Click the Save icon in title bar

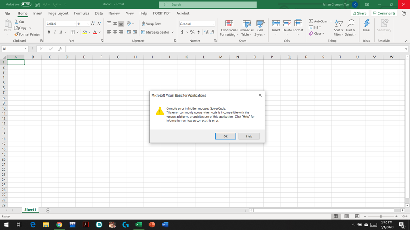(37, 5)
